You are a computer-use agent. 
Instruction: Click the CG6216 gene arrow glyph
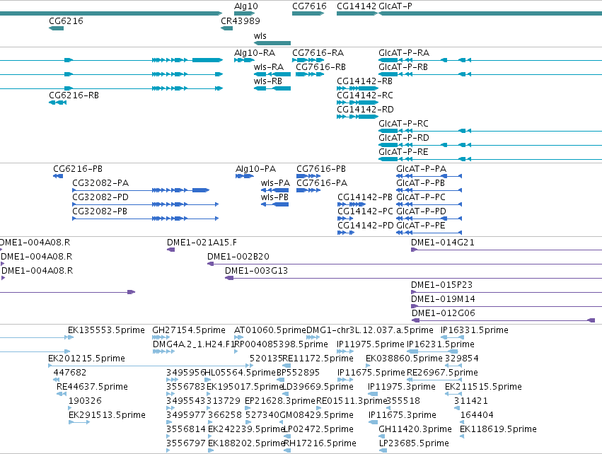coord(56,28)
